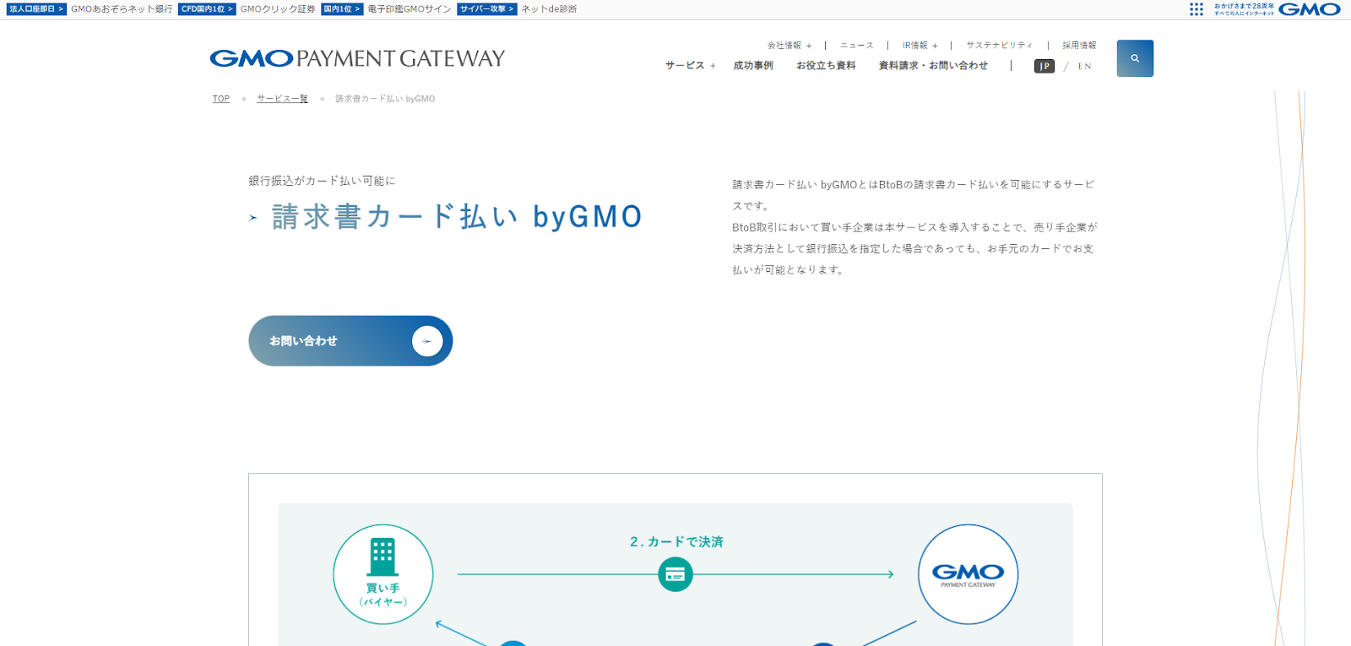
Task: Click the 請求書カード払い byGMO heading
Action: 457,217
